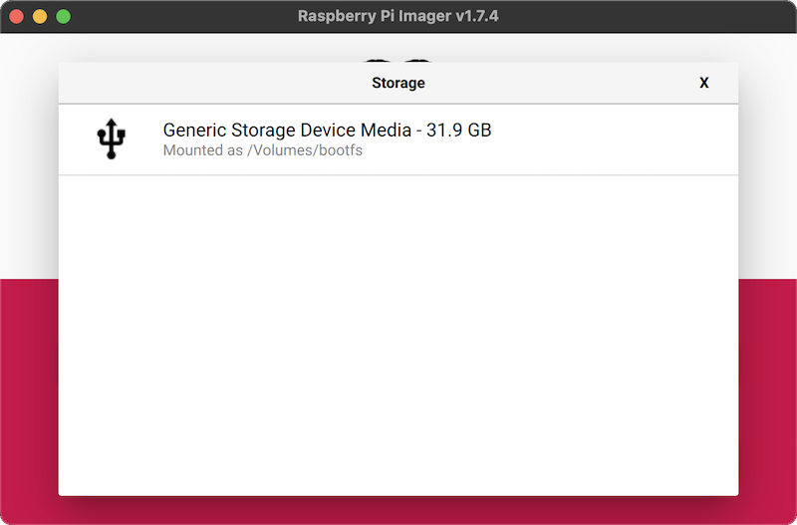
Task: Click the /Volumes/bootfs mount path
Action: 306,151
